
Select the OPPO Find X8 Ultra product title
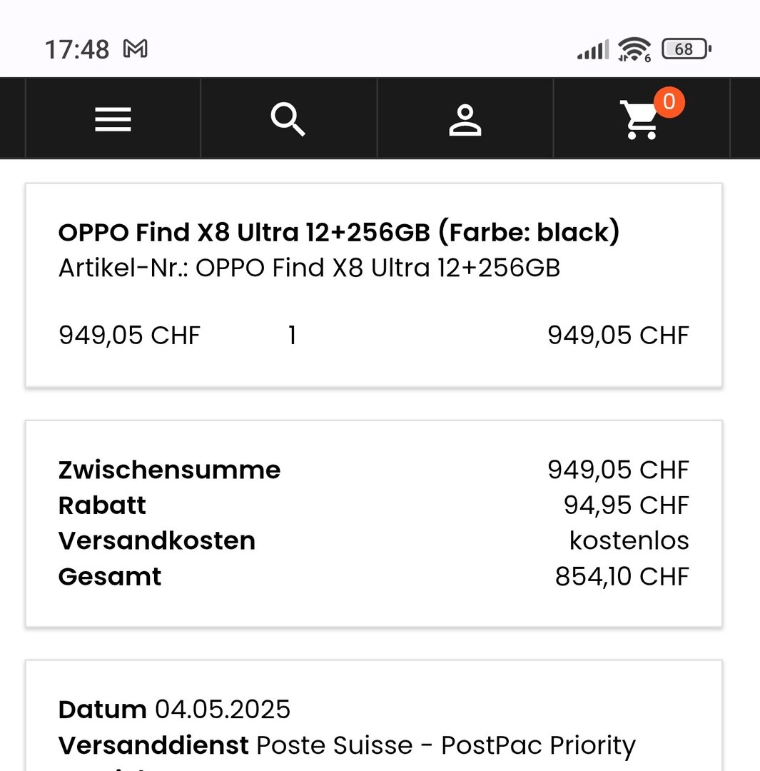point(339,233)
